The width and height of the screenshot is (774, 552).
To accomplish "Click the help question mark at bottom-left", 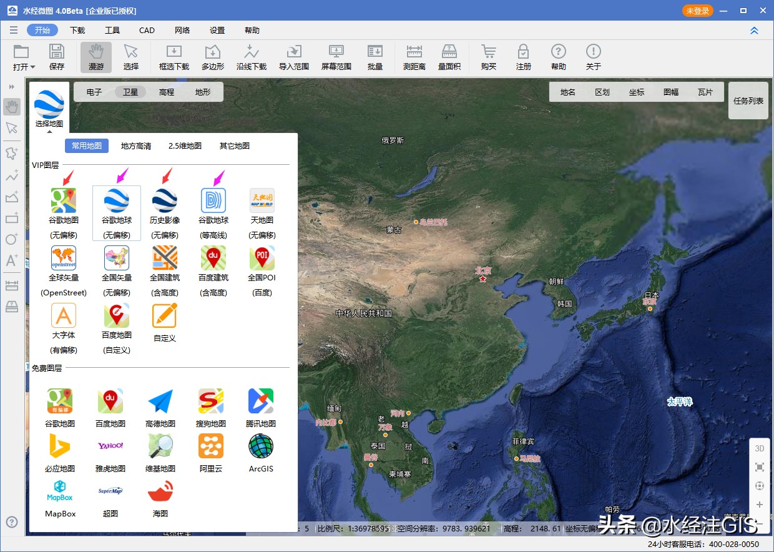I will point(12,522).
